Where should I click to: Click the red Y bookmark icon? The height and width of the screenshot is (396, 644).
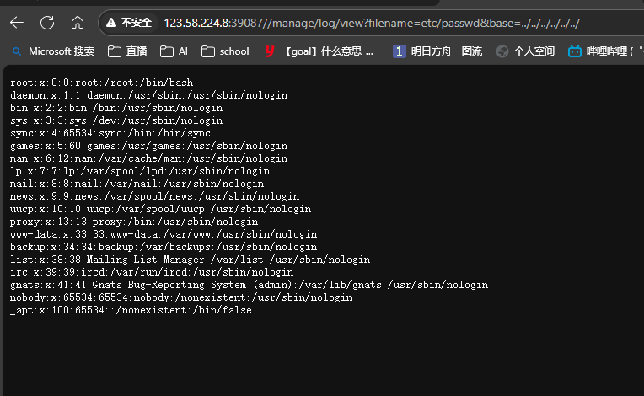tap(270, 51)
